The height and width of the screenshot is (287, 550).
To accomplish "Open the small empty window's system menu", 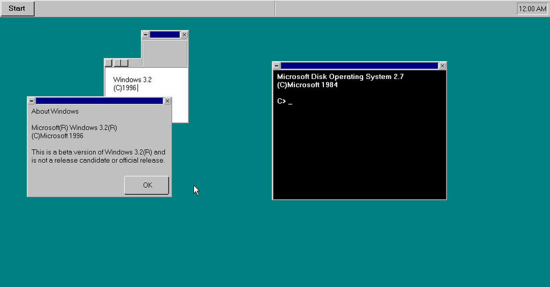I will (x=146, y=35).
